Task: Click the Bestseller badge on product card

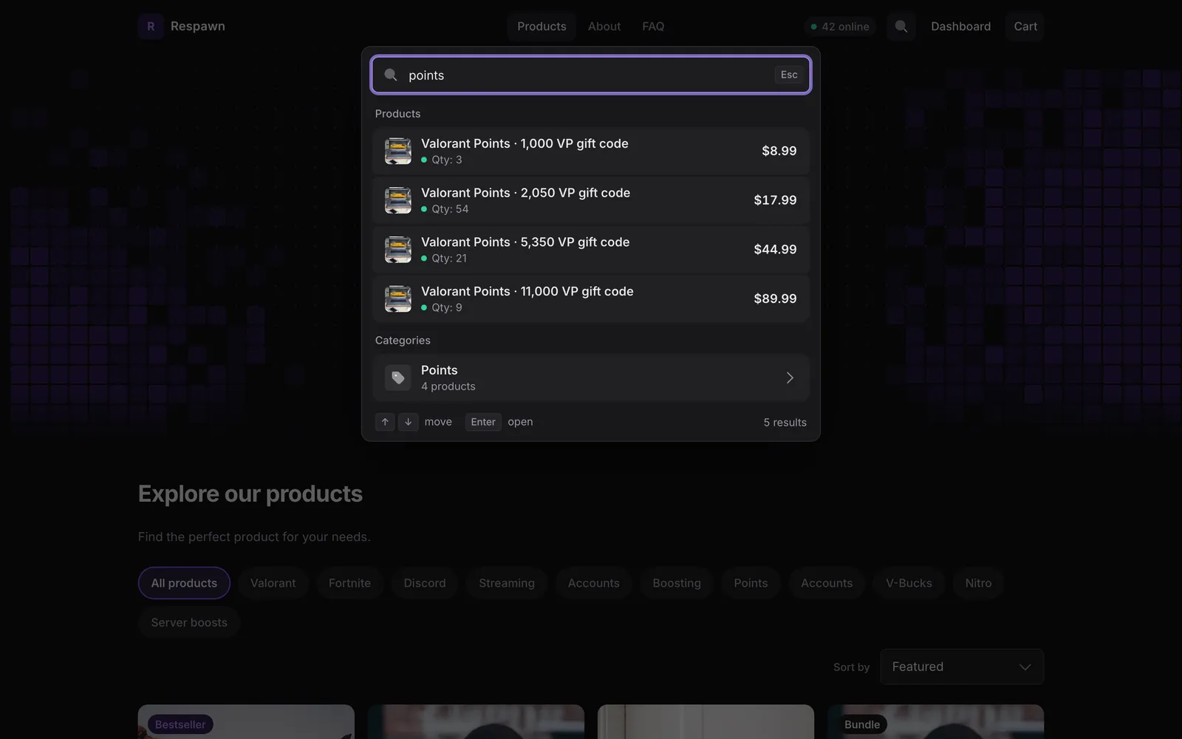Action: (x=180, y=725)
